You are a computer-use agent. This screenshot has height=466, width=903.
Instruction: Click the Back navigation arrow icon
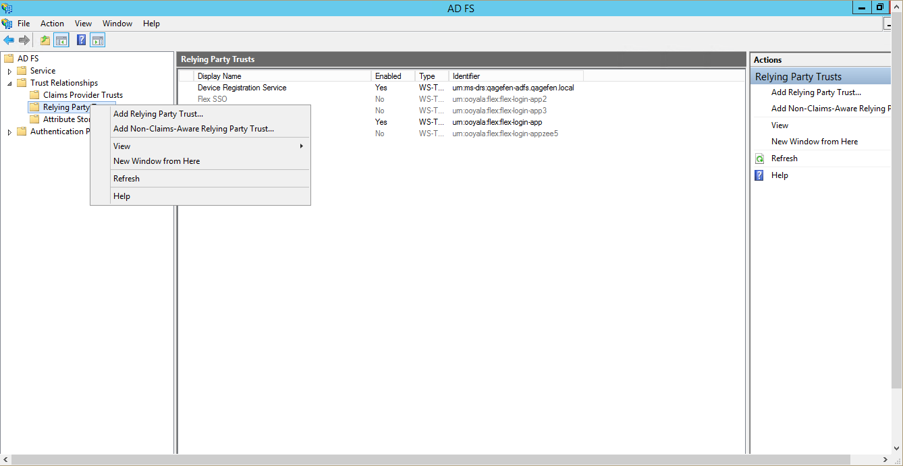point(9,40)
